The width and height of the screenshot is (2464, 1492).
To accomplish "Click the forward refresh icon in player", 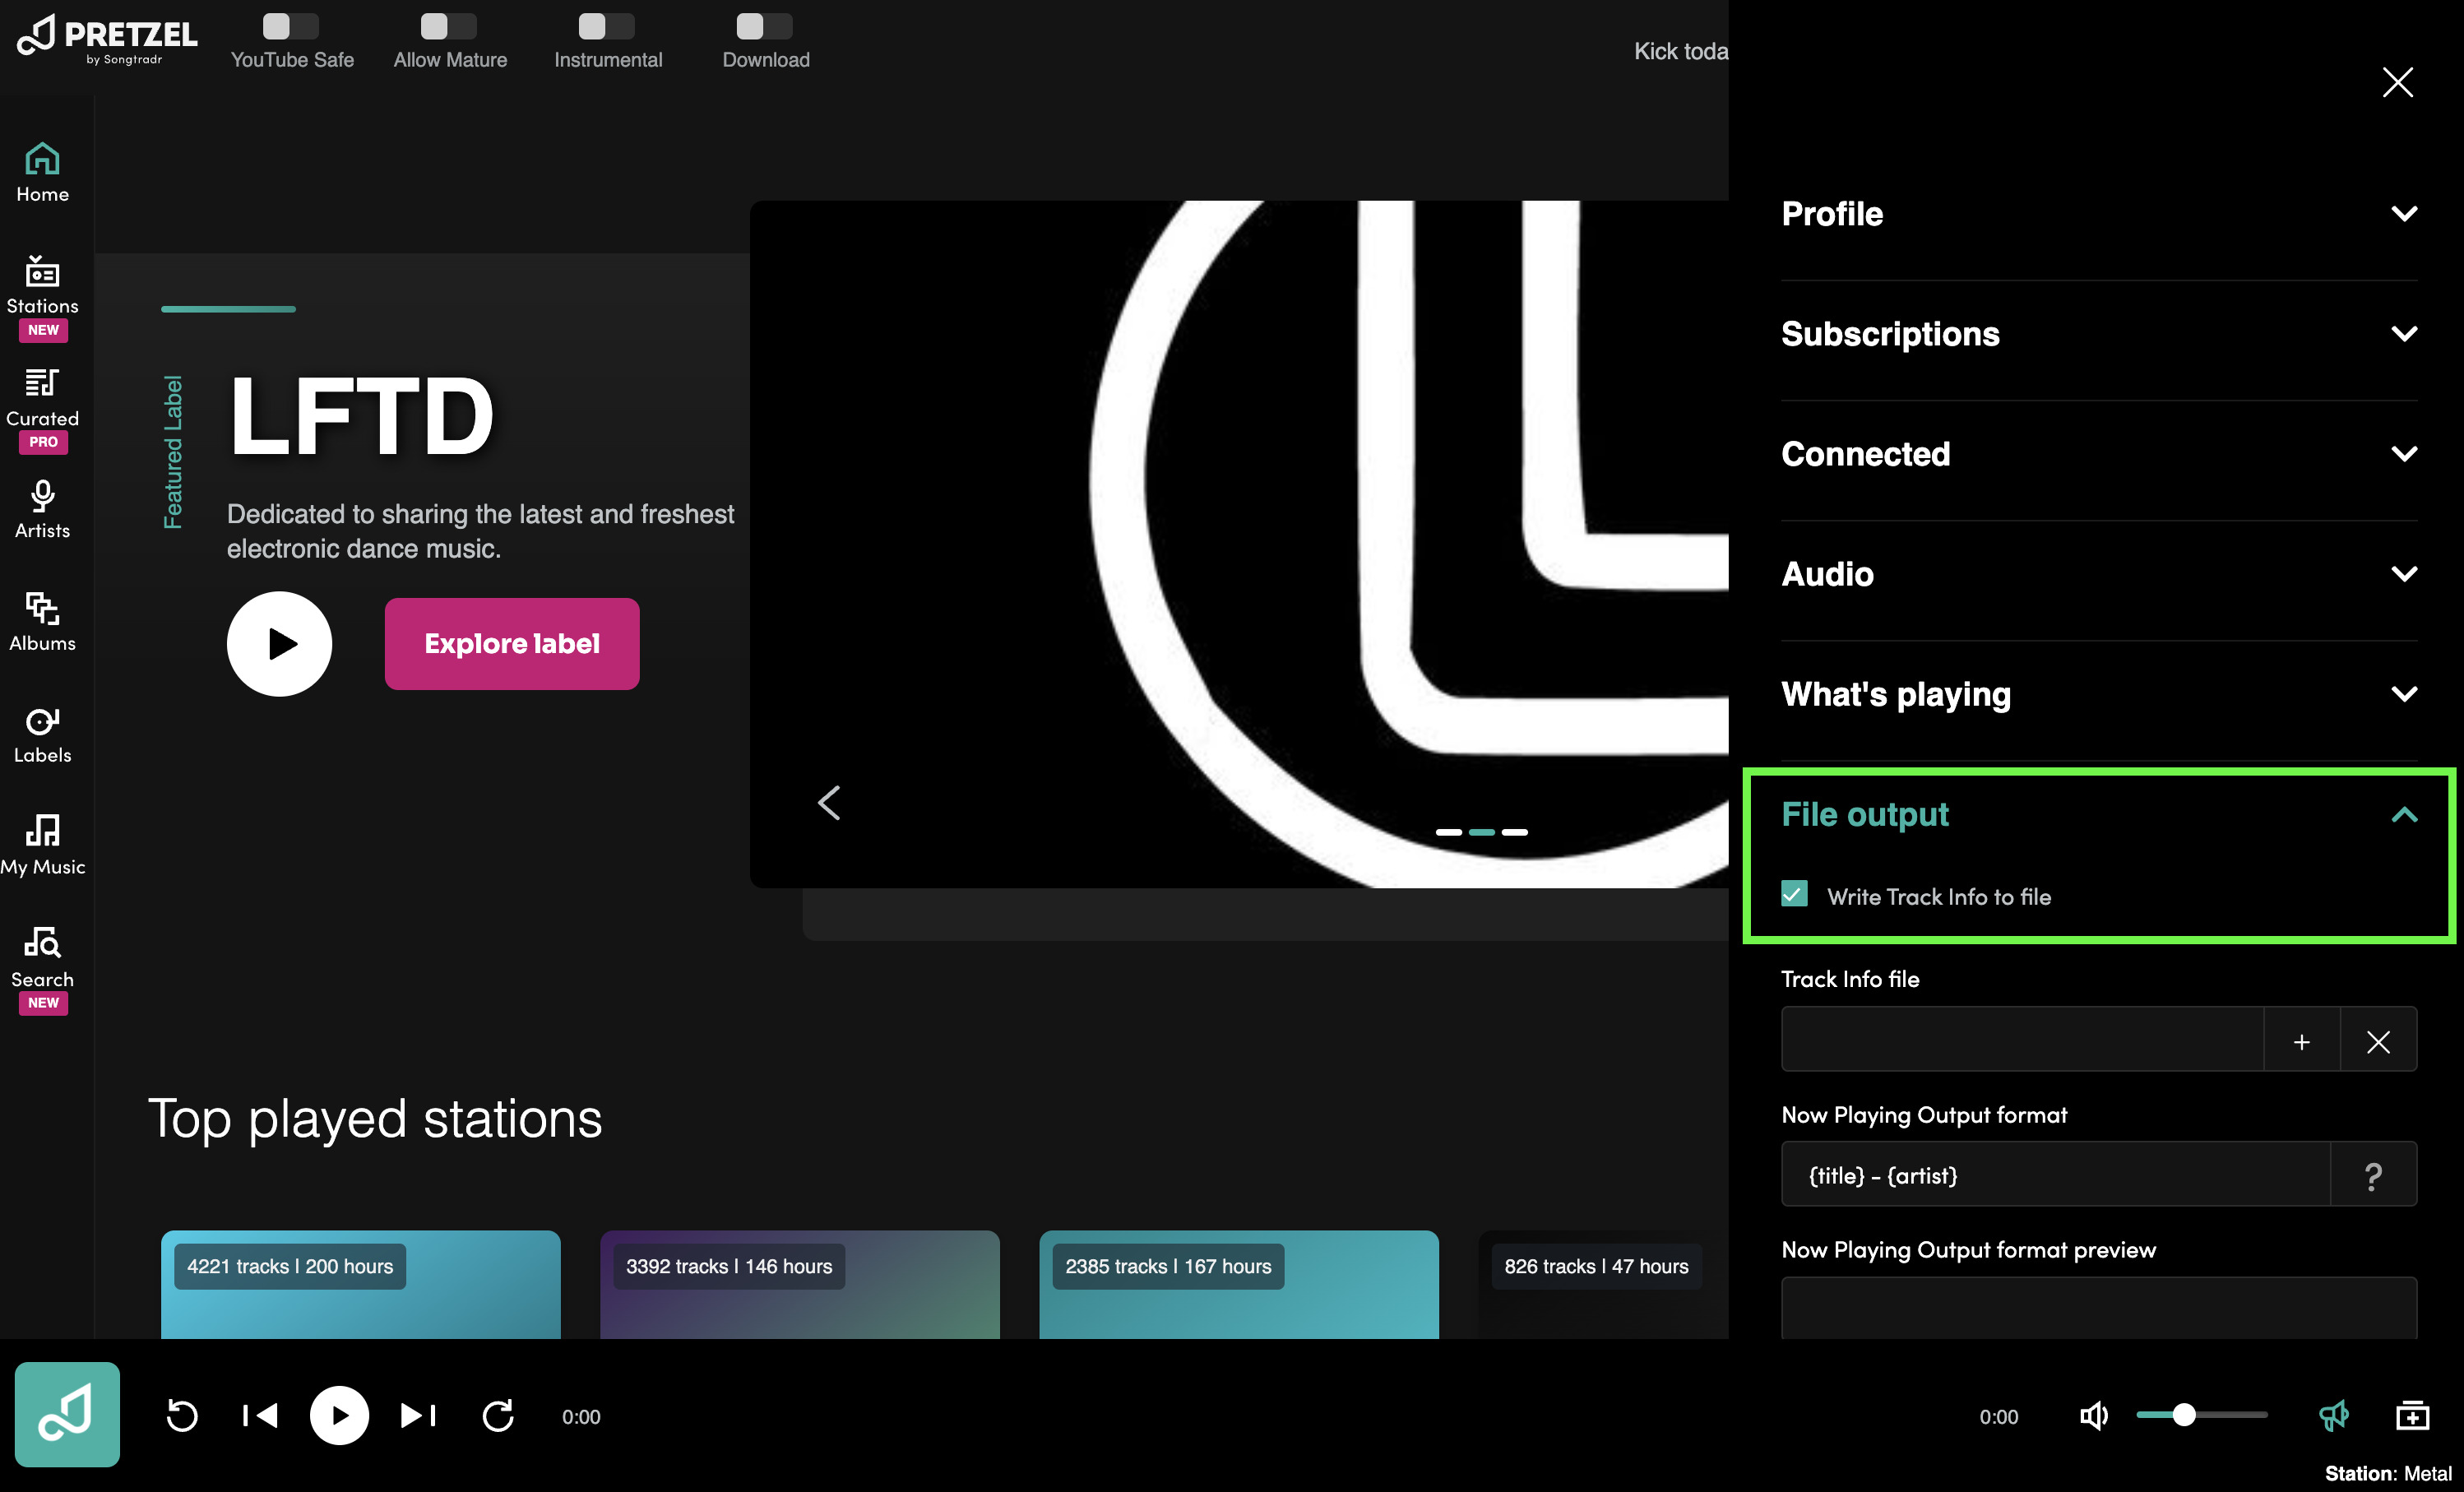I will tap(498, 1416).
